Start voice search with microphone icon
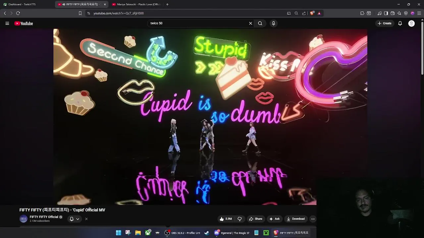 pos(273,23)
